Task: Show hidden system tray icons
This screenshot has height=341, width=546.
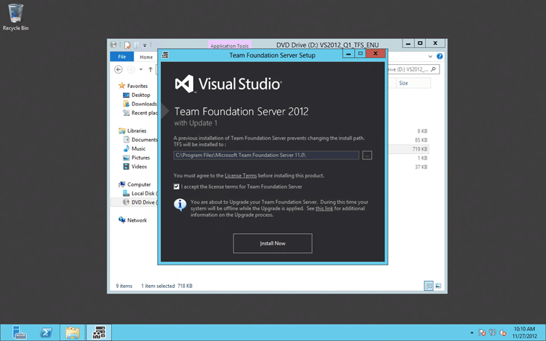Action: [x=472, y=333]
